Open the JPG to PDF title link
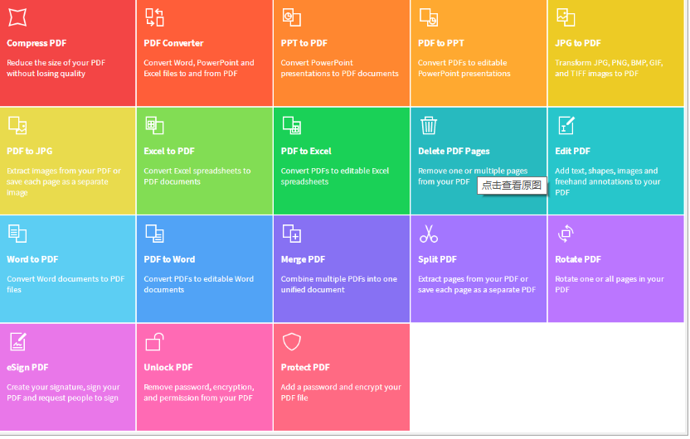This screenshot has height=439, width=690. pyautogui.click(x=578, y=43)
